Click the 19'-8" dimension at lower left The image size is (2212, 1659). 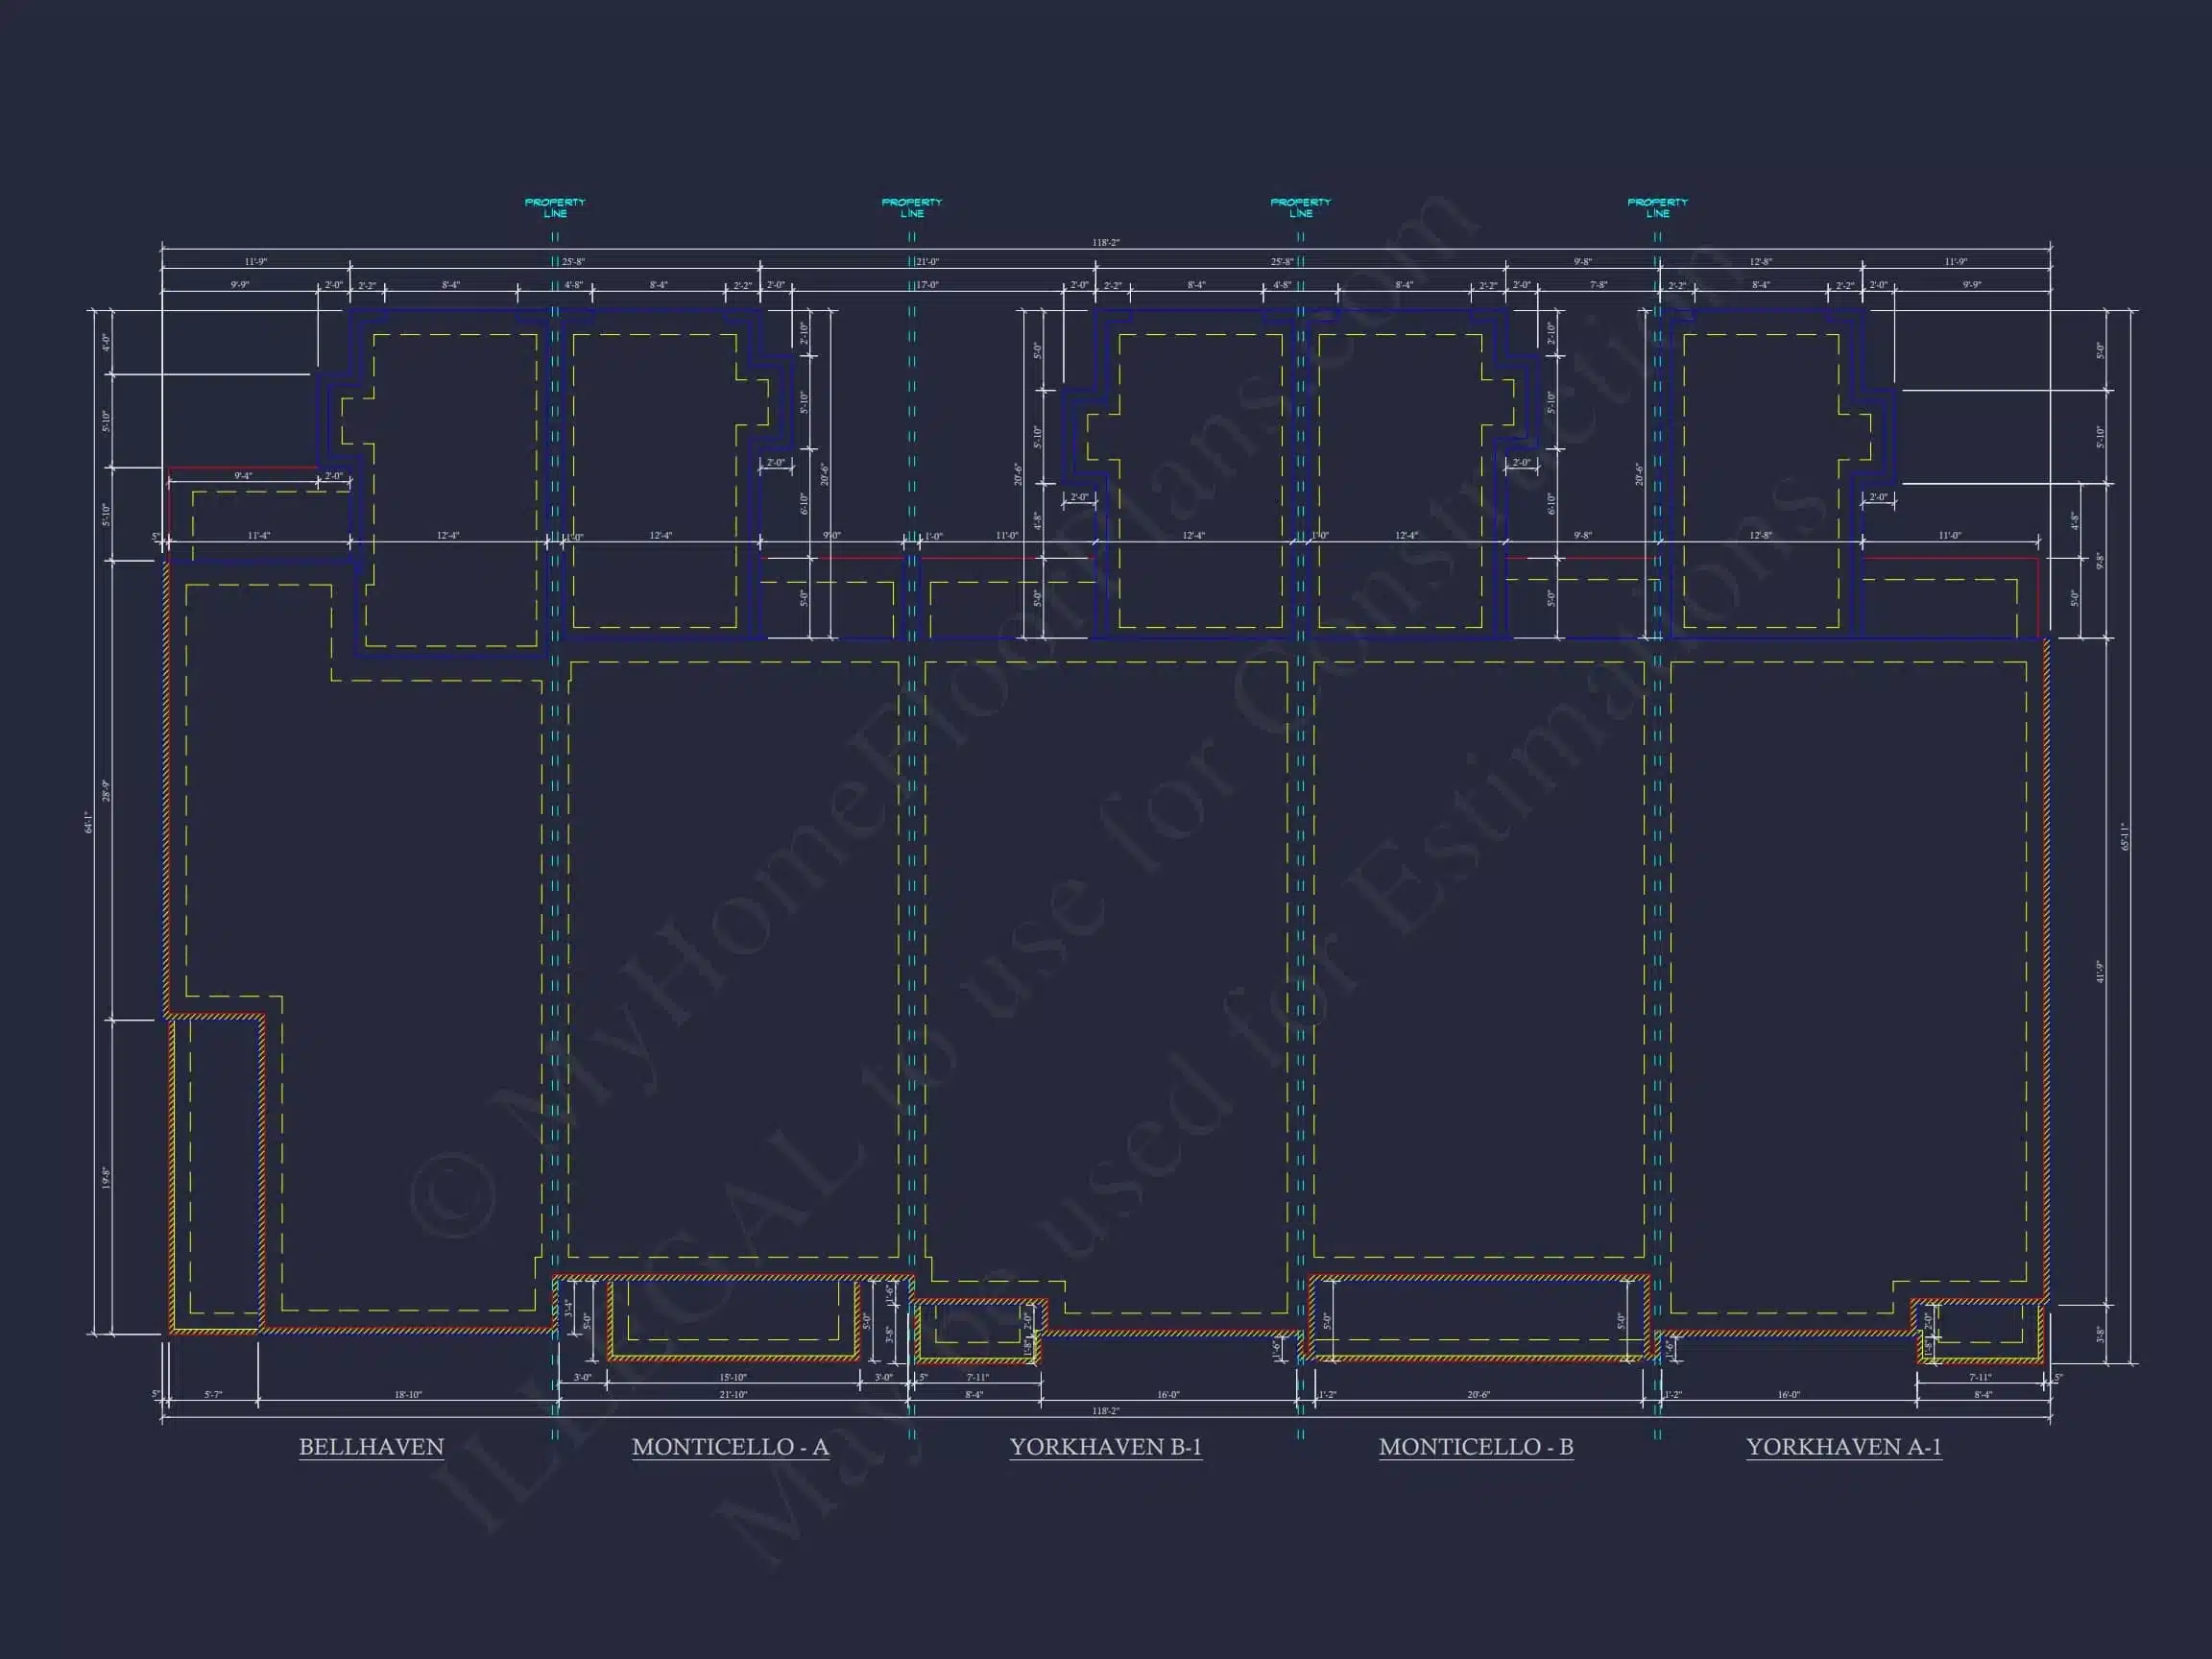[106, 1177]
